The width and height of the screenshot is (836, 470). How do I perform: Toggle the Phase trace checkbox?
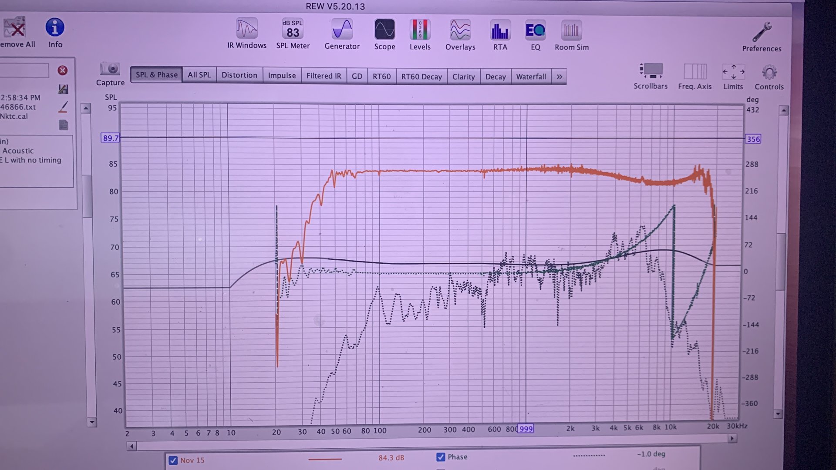tap(441, 457)
